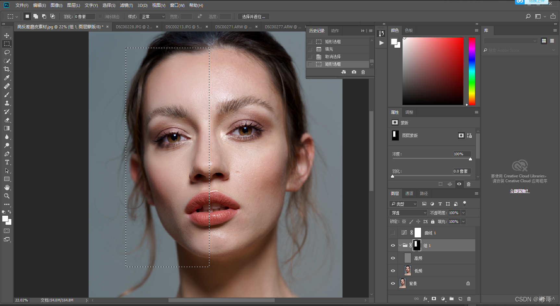Screen dimensions: 560x306
Task: Select the Pen tool
Action: (7, 154)
